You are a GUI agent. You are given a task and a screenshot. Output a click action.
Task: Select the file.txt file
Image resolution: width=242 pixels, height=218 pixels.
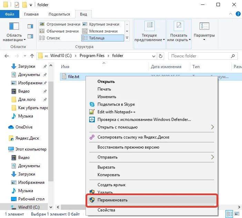pyautogui.click(x=74, y=77)
